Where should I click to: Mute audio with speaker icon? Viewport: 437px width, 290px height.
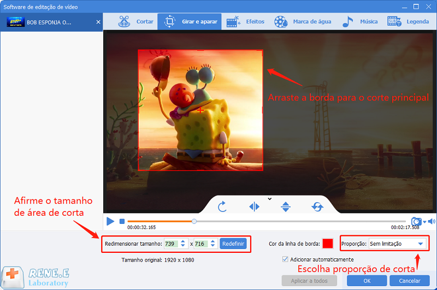coord(432,222)
